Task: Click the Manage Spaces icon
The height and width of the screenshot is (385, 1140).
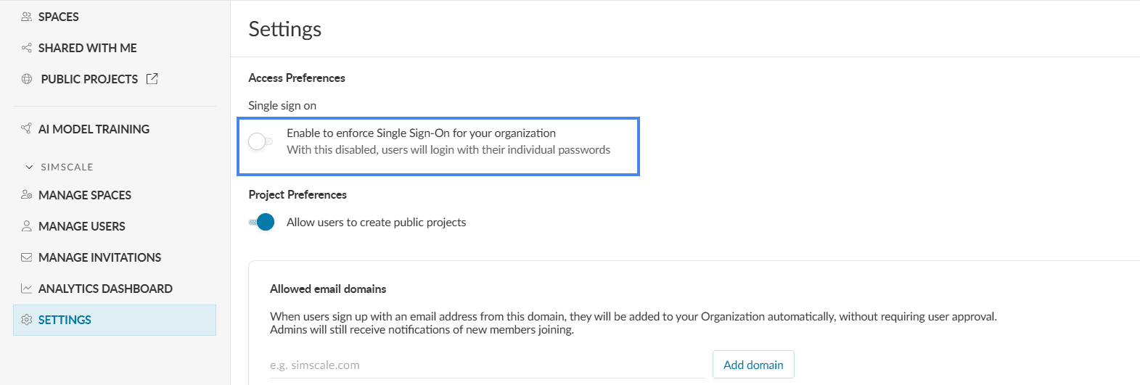Action: point(27,195)
